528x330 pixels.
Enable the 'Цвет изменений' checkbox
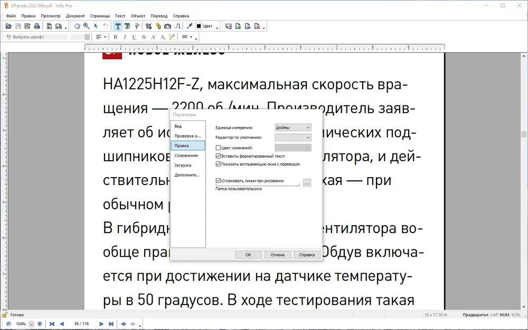coord(218,148)
